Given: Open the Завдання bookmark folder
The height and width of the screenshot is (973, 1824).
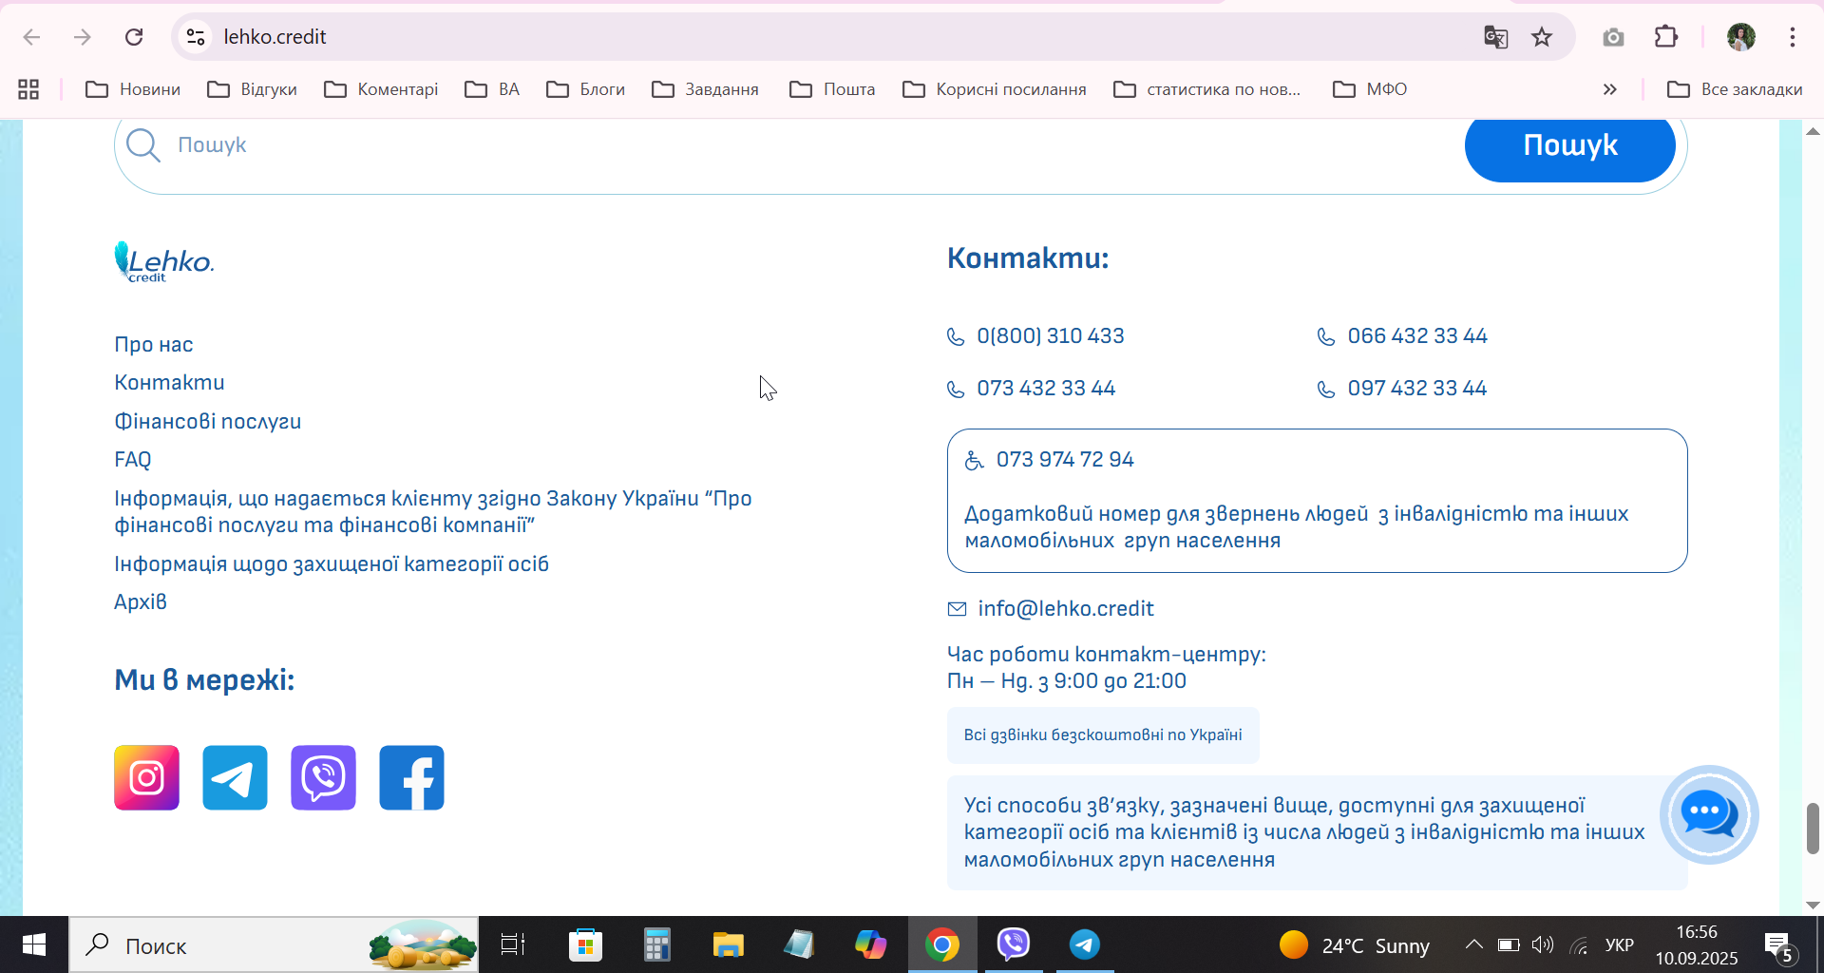Looking at the screenshot, I should click(705, 89).
